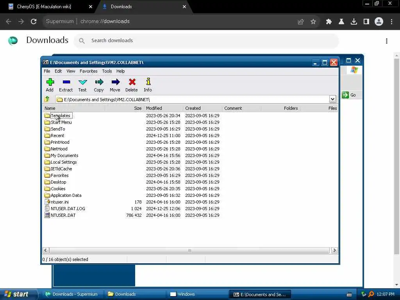Bookmark this page with the star icon
400x300 pixels.
(313, 22)
